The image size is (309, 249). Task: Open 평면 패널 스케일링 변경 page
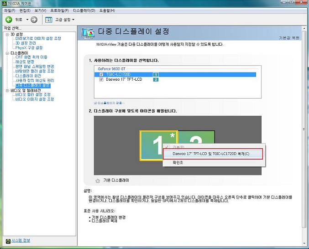point(35,67)
